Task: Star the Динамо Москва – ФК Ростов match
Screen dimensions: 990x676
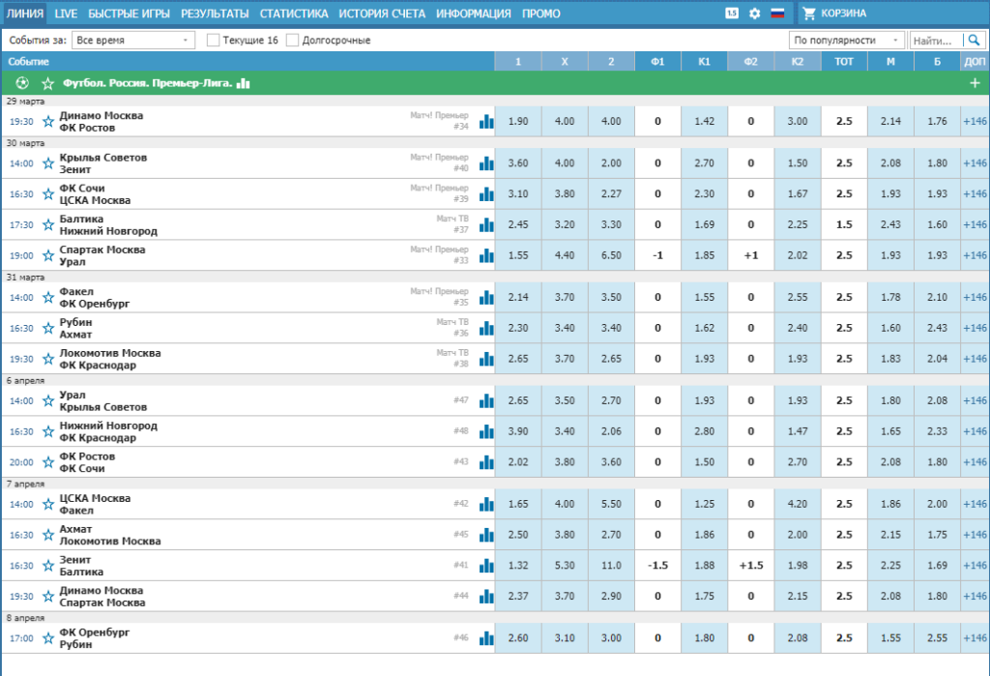Action: [x=48, y=121]
